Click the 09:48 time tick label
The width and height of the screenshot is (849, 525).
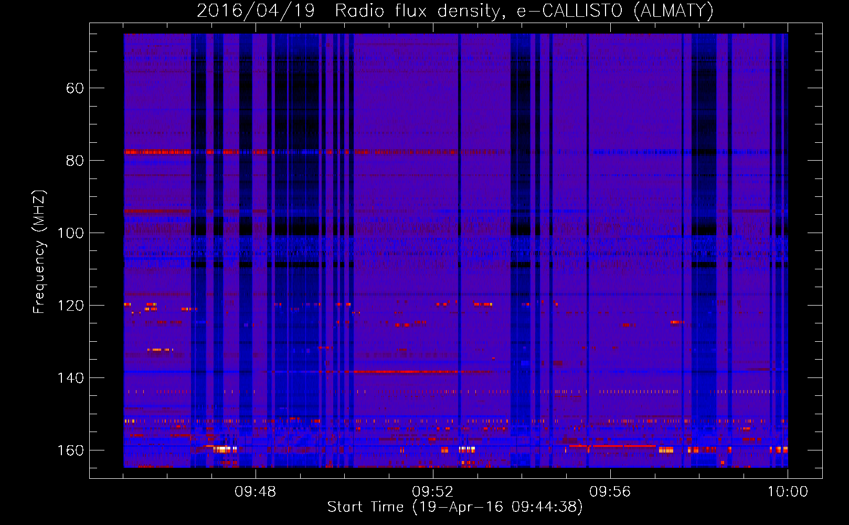pyautogui.click(x=255, y=492)
